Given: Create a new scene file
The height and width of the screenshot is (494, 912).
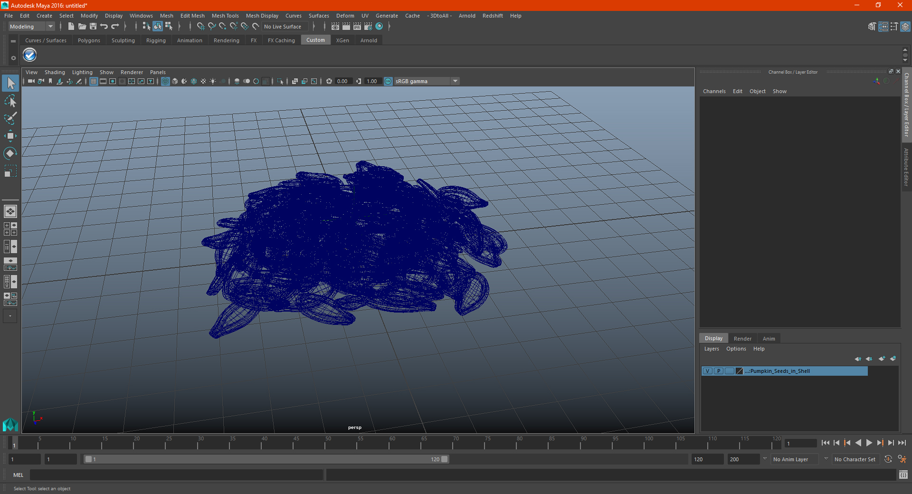Looking at the screenshot, I should coord(71,27).
